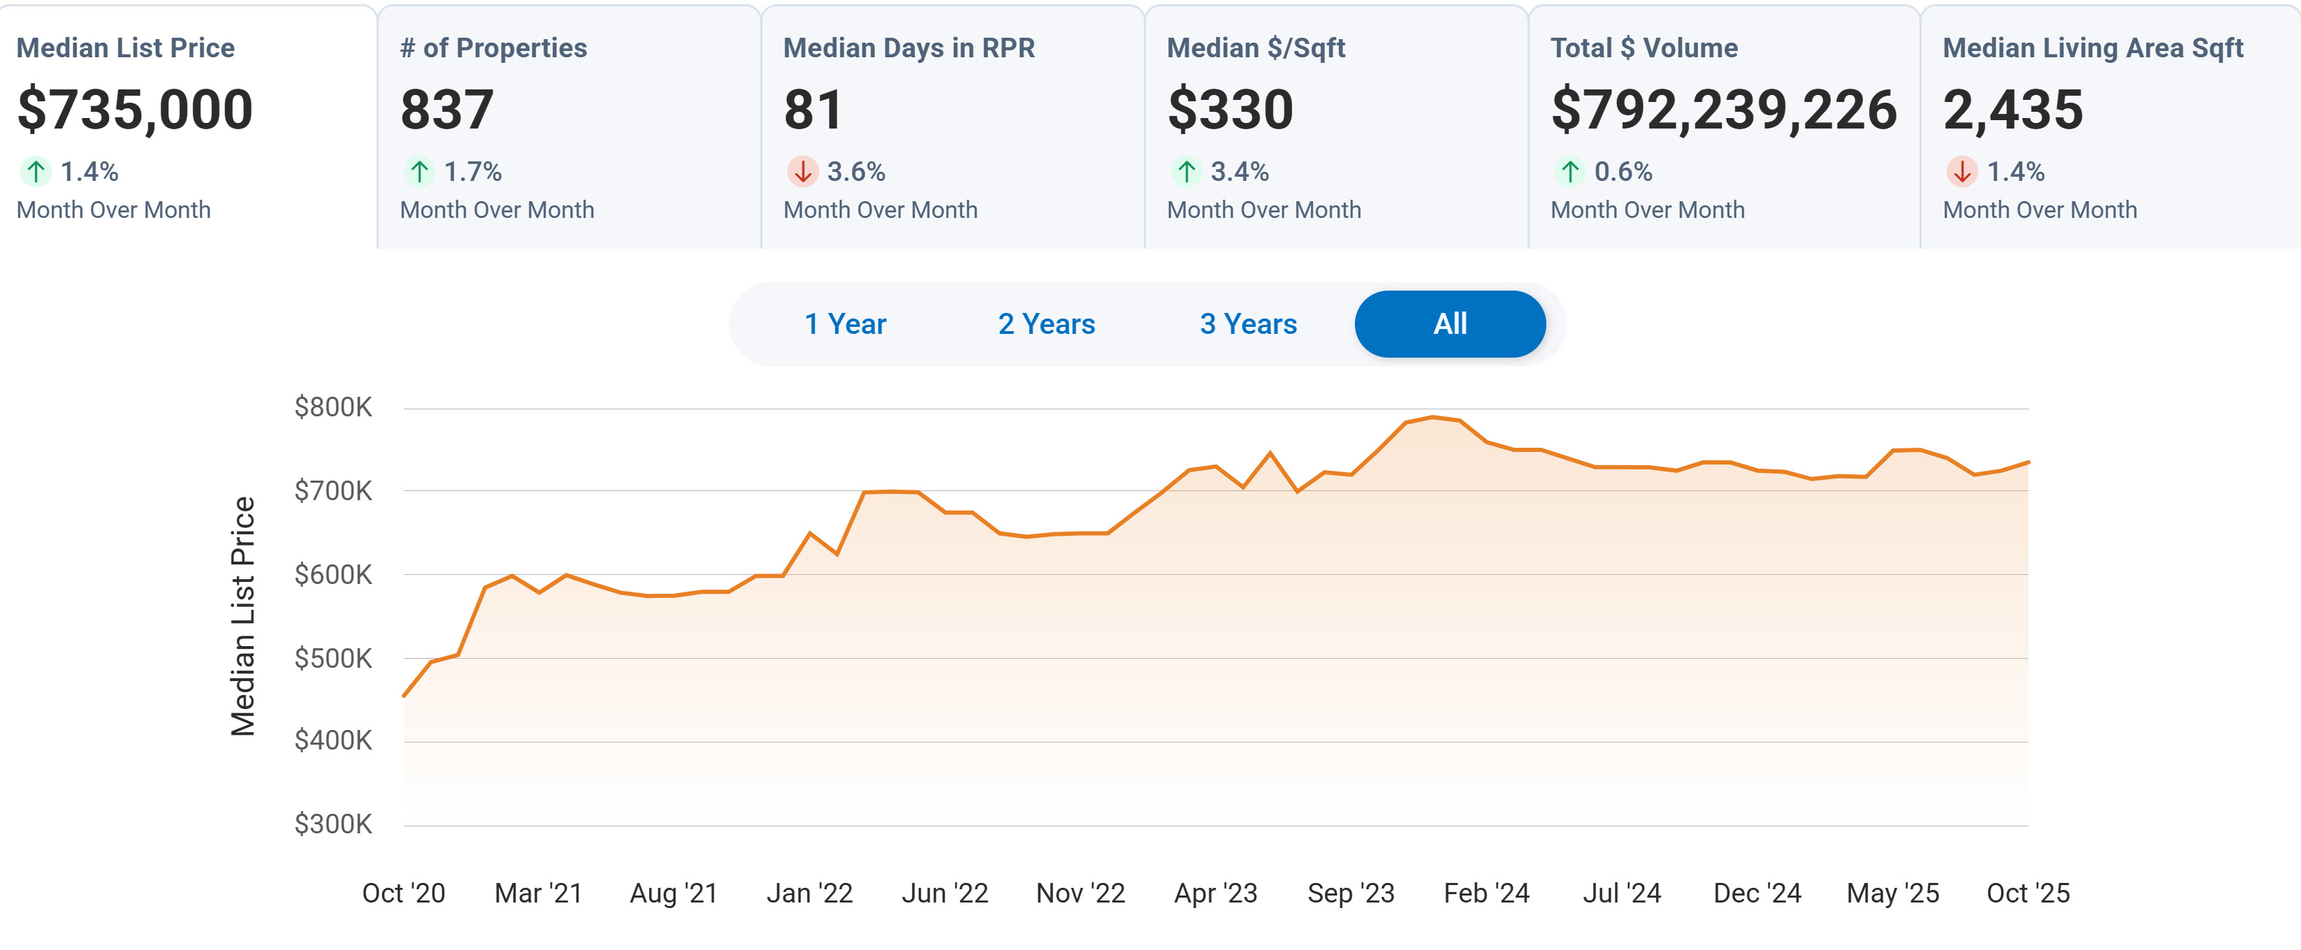This screenshot has height=950, width=2301.
Task: Choose the All time range button
Action: tap(1449, 324)
